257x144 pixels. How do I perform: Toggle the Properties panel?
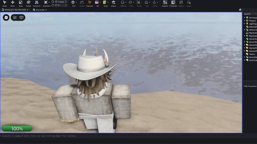(x=173, y=3)
